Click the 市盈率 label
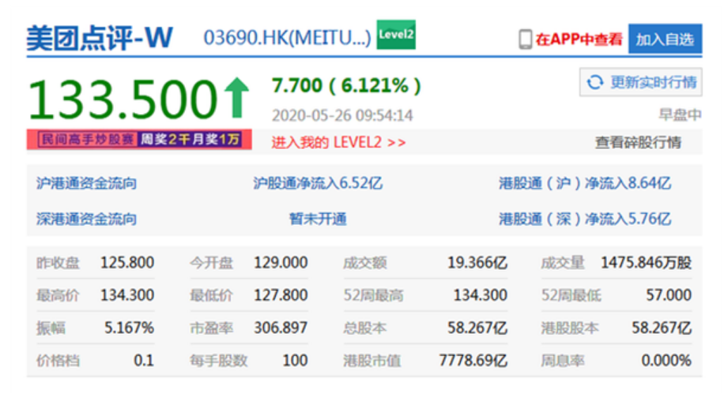Image resolution: width=724 pixels, height=393 pixels. point(212,328)
